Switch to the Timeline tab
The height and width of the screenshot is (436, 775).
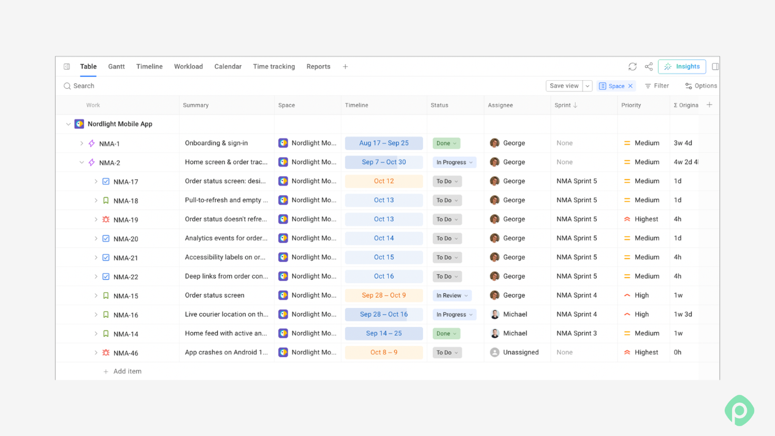tap(150, 67)
